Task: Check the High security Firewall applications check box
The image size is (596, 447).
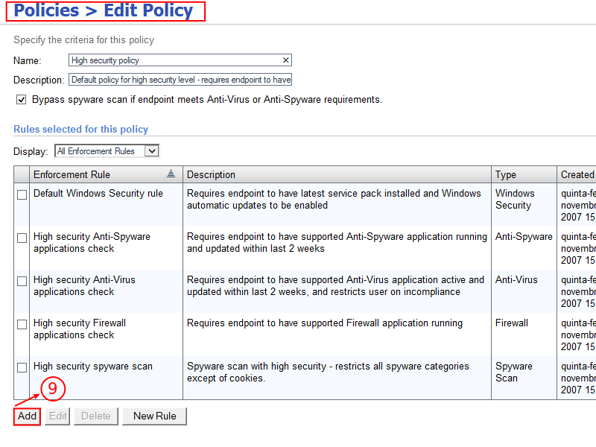Action: 22,324
